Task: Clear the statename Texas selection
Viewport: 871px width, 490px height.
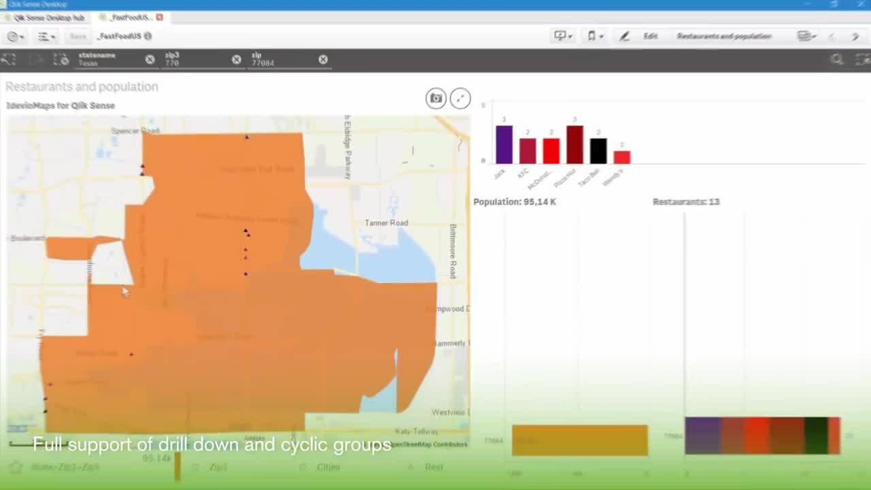Action: [x=150, y=59]
